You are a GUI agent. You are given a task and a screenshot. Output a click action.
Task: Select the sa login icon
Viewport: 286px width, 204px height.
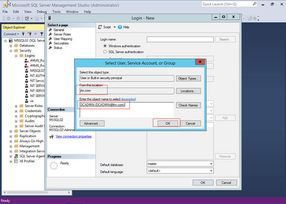click(27, 101)
